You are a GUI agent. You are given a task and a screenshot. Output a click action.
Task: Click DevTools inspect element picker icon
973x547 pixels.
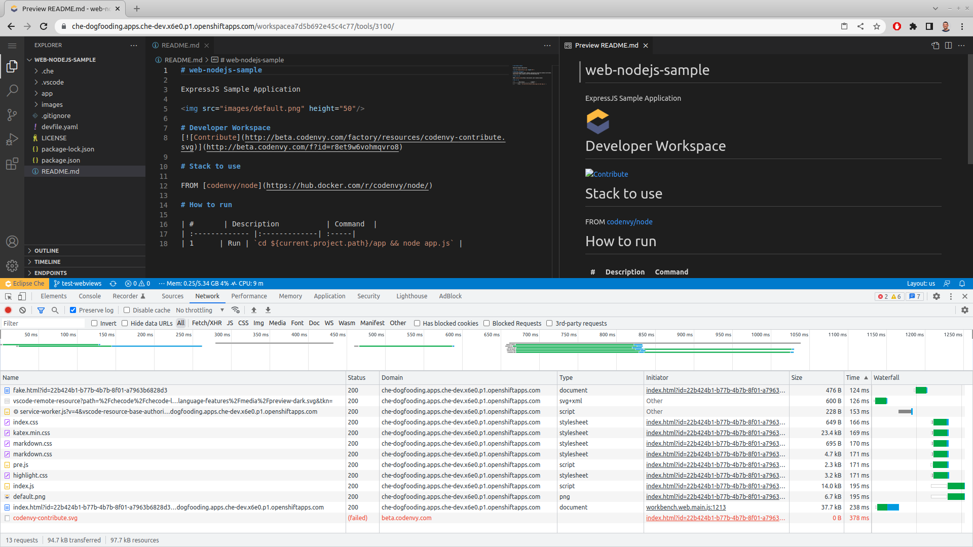[8, 296]
